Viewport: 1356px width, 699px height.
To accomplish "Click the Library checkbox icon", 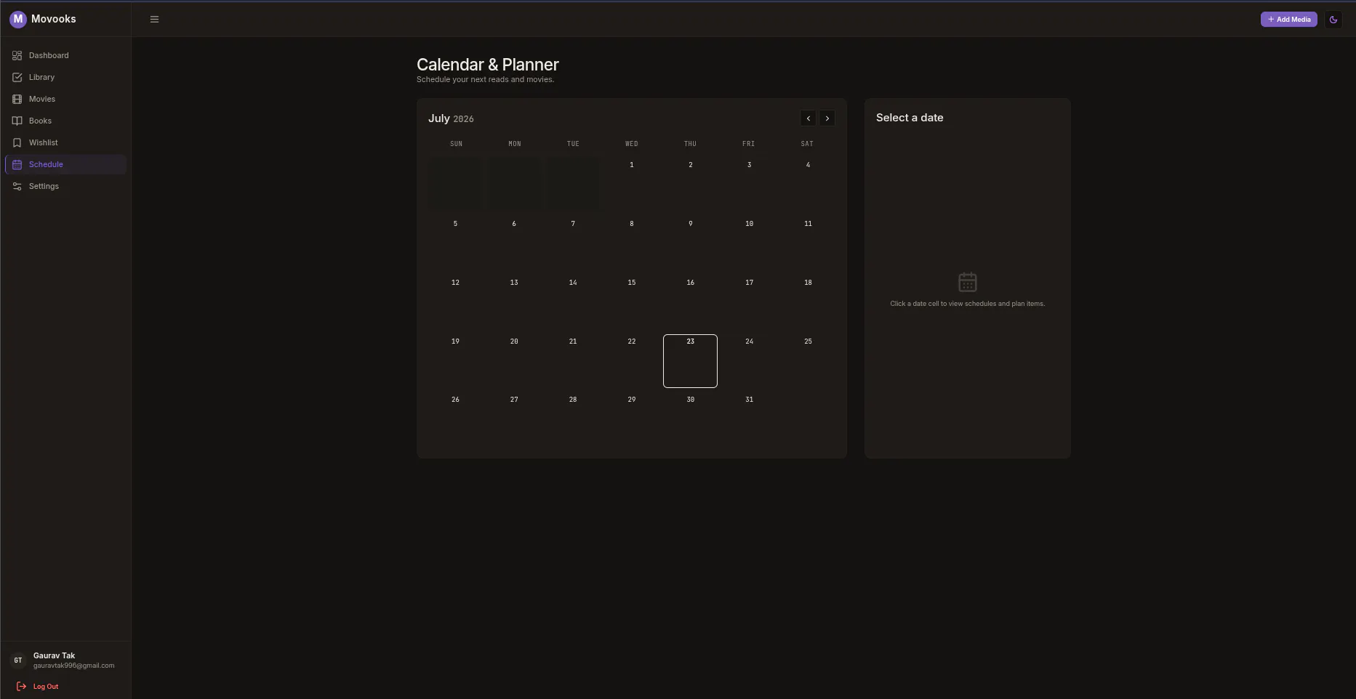I will click(17, 77).
